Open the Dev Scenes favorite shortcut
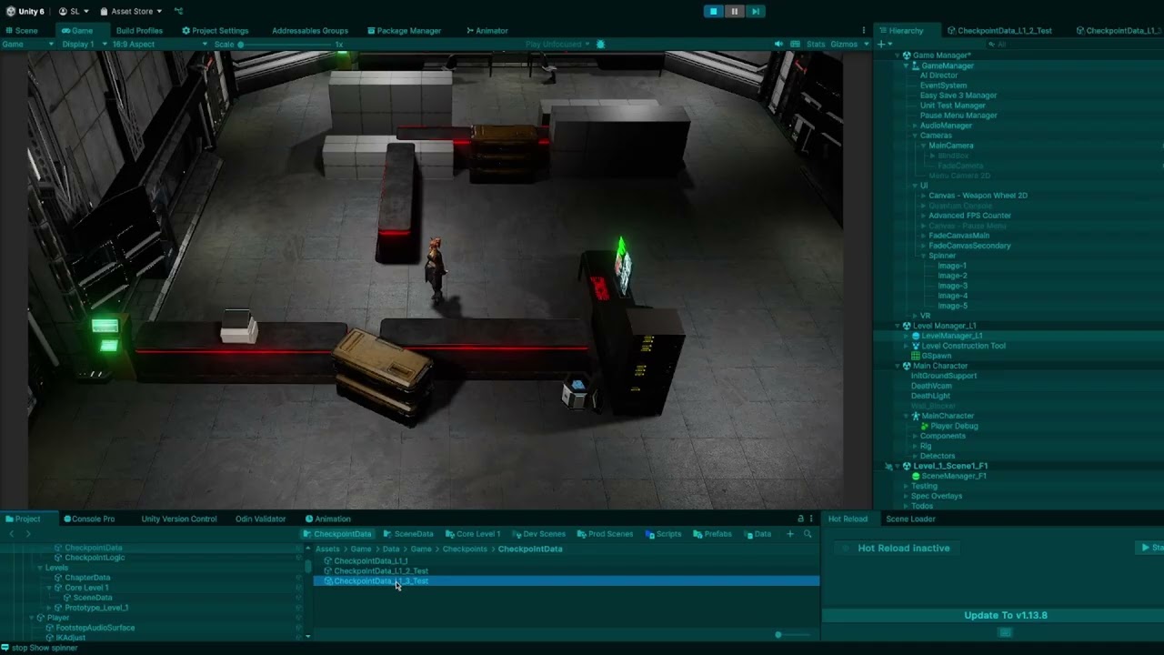Viewport: 1164px width, 655px height. coord(538,534)
